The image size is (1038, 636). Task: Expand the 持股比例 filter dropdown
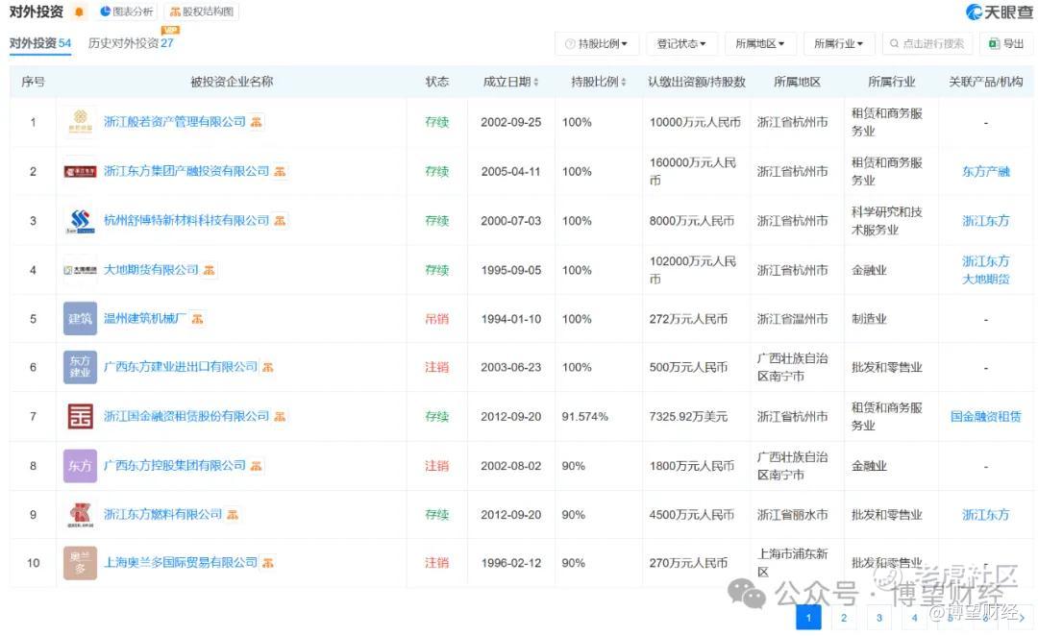coord(597,43)
